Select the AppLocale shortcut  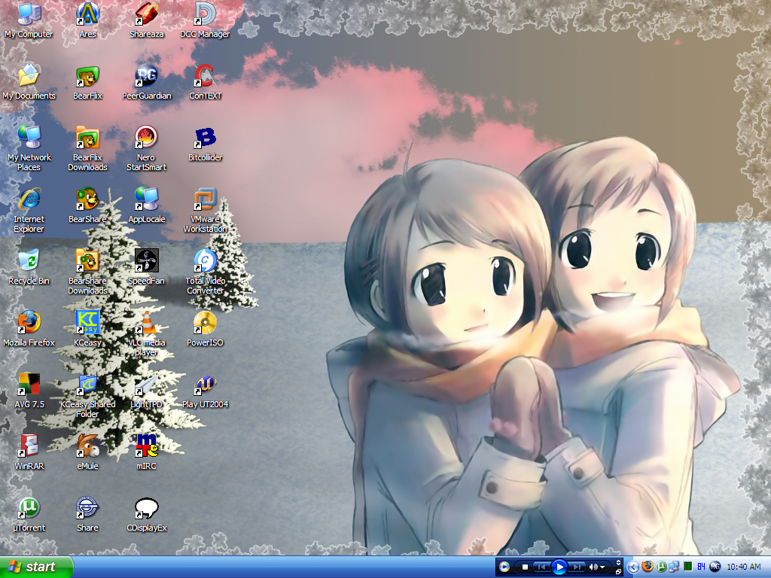[x=147, y=205]
